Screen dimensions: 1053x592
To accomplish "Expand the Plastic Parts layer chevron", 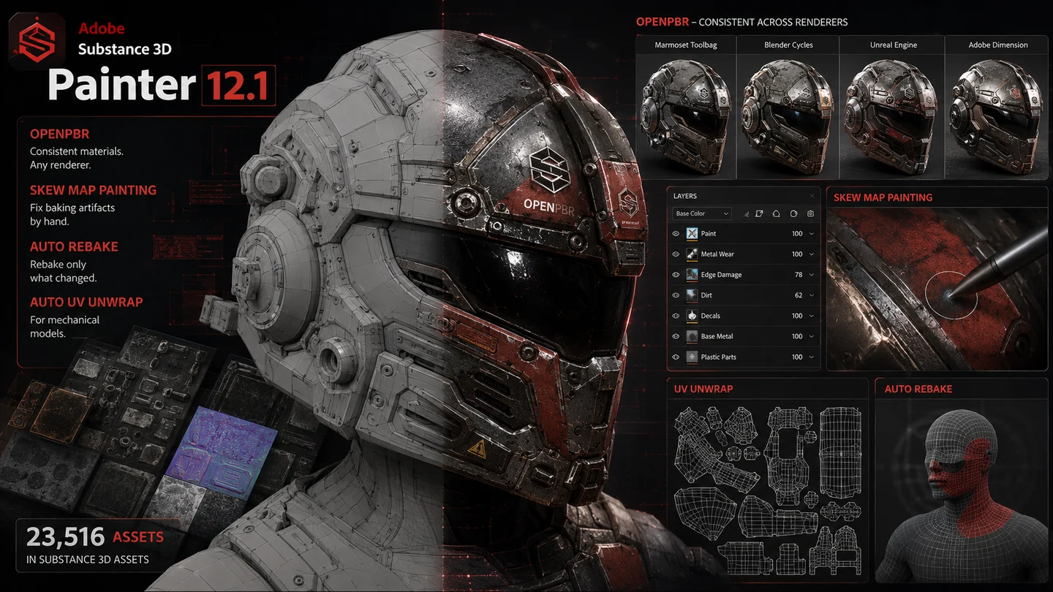I will click(x=812, y=357).
